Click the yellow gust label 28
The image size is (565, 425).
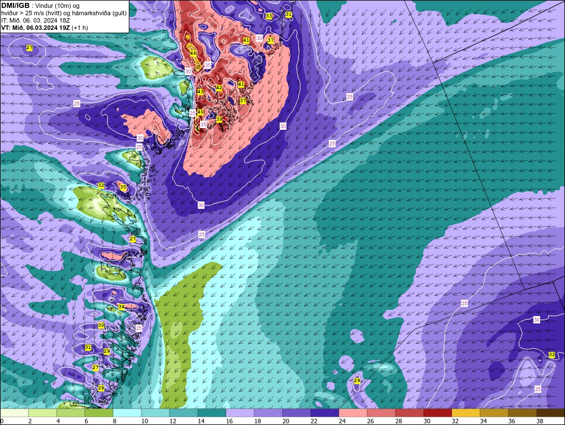(101, 388)
